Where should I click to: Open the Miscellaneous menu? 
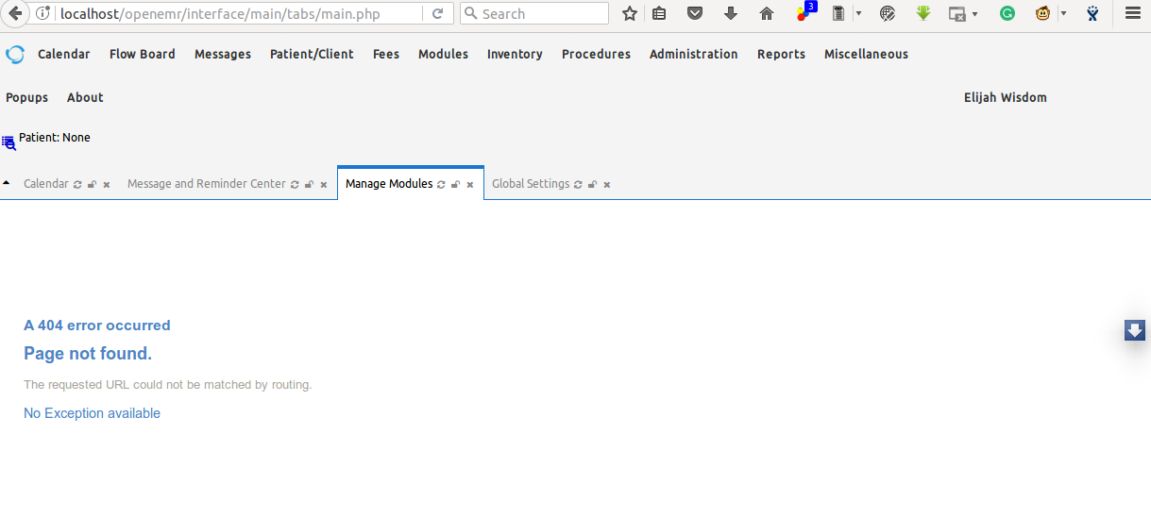pos(866,55)
